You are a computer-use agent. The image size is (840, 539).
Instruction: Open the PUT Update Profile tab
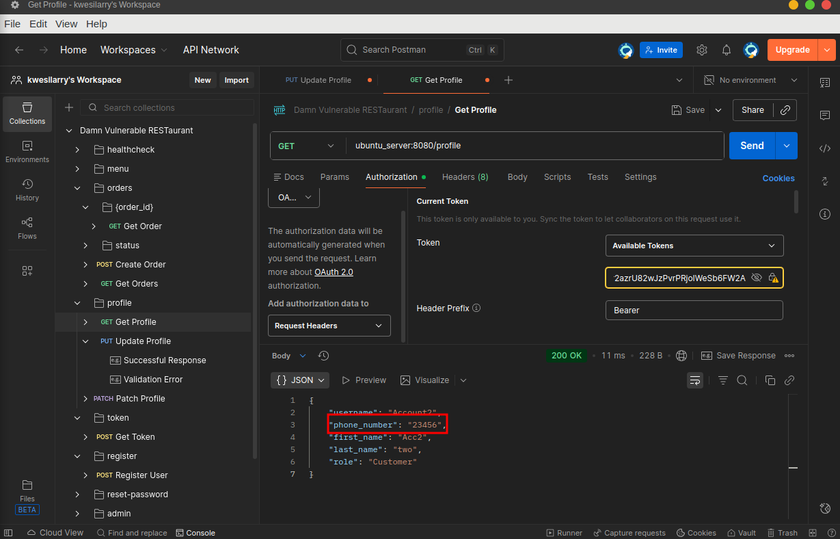pyautogui.click(x=319, y=80)
